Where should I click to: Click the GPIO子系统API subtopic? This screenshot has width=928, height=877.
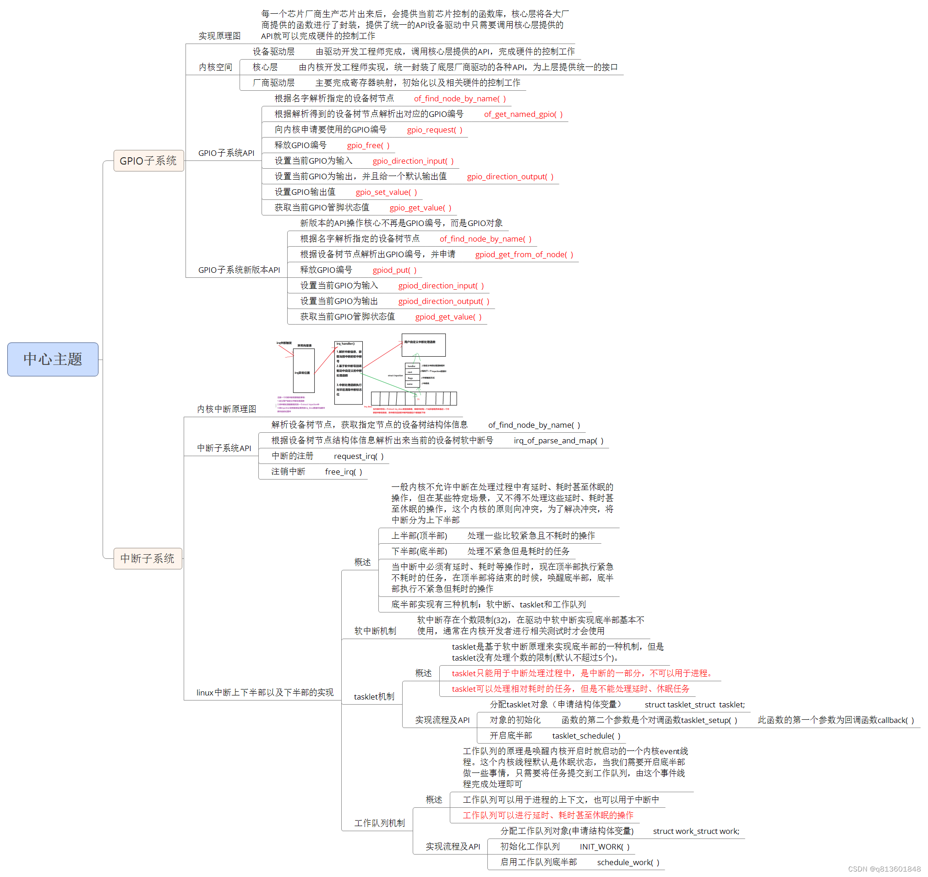coord(227,153)
